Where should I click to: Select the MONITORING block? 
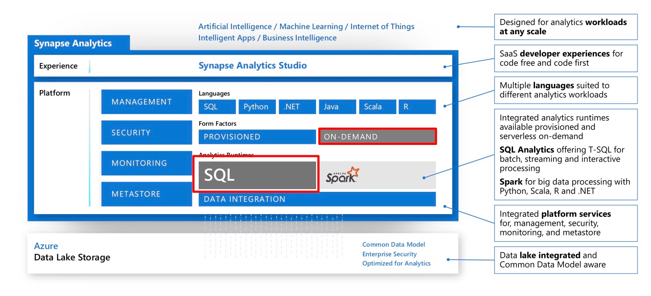pyautogui.click(x=146, y=163)
